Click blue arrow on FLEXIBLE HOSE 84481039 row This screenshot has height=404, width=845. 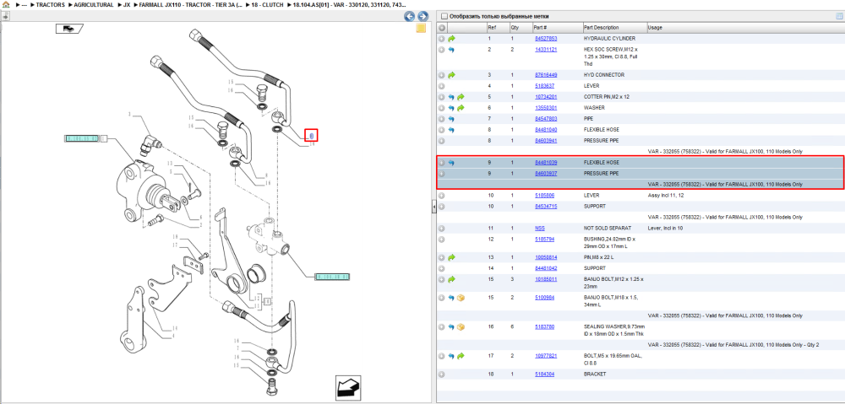pos(451,163)
